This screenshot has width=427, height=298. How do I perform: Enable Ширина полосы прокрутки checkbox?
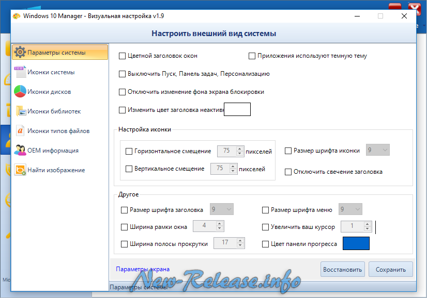[x=124, y=244]
